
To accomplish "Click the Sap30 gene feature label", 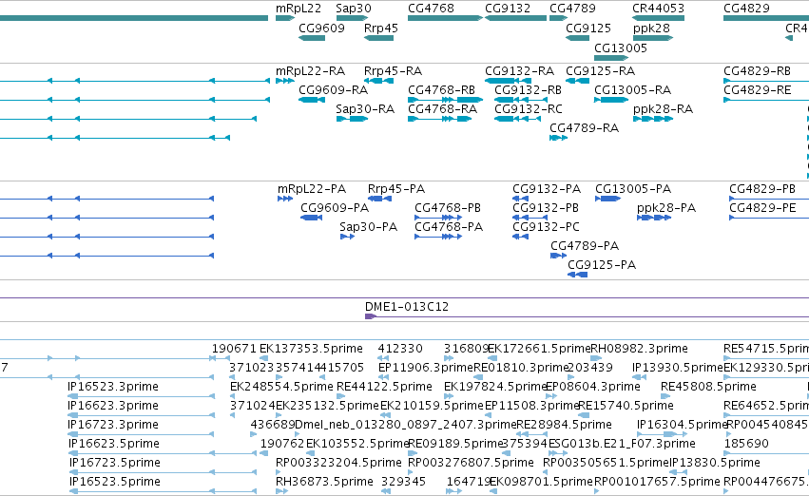I will 353,9.
